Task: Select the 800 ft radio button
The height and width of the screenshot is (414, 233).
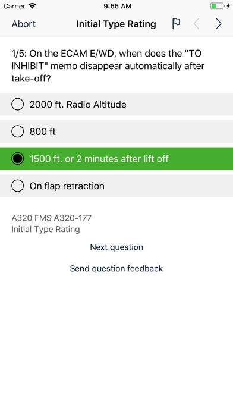Action: click(18, 131)
